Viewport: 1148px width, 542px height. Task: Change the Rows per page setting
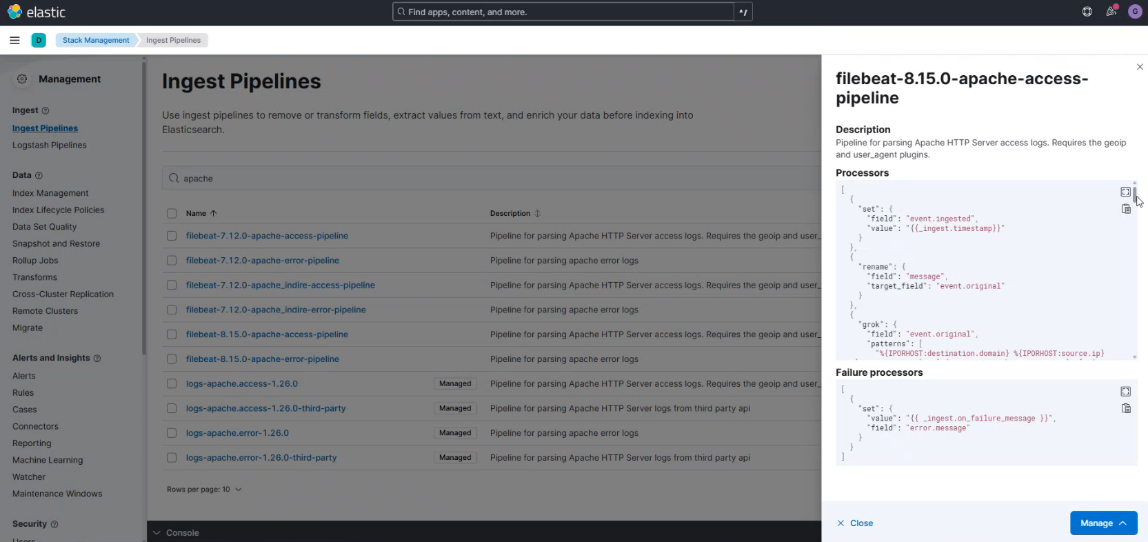pyautogui.click(x=204, y=489)
